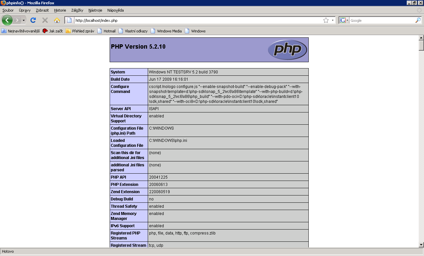Open the Zobrazit menu
424x256 pixels.
pos(42,10)
